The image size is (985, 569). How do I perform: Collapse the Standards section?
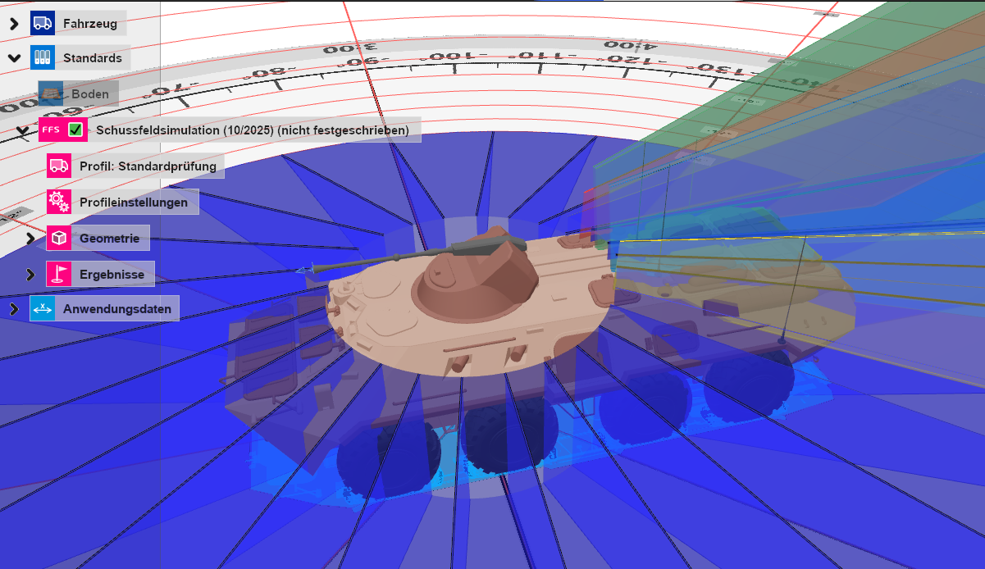click(x=13, y=57)
